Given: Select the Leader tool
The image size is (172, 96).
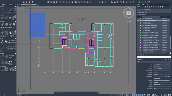Looking at the screenshot, I should [2, 56].
